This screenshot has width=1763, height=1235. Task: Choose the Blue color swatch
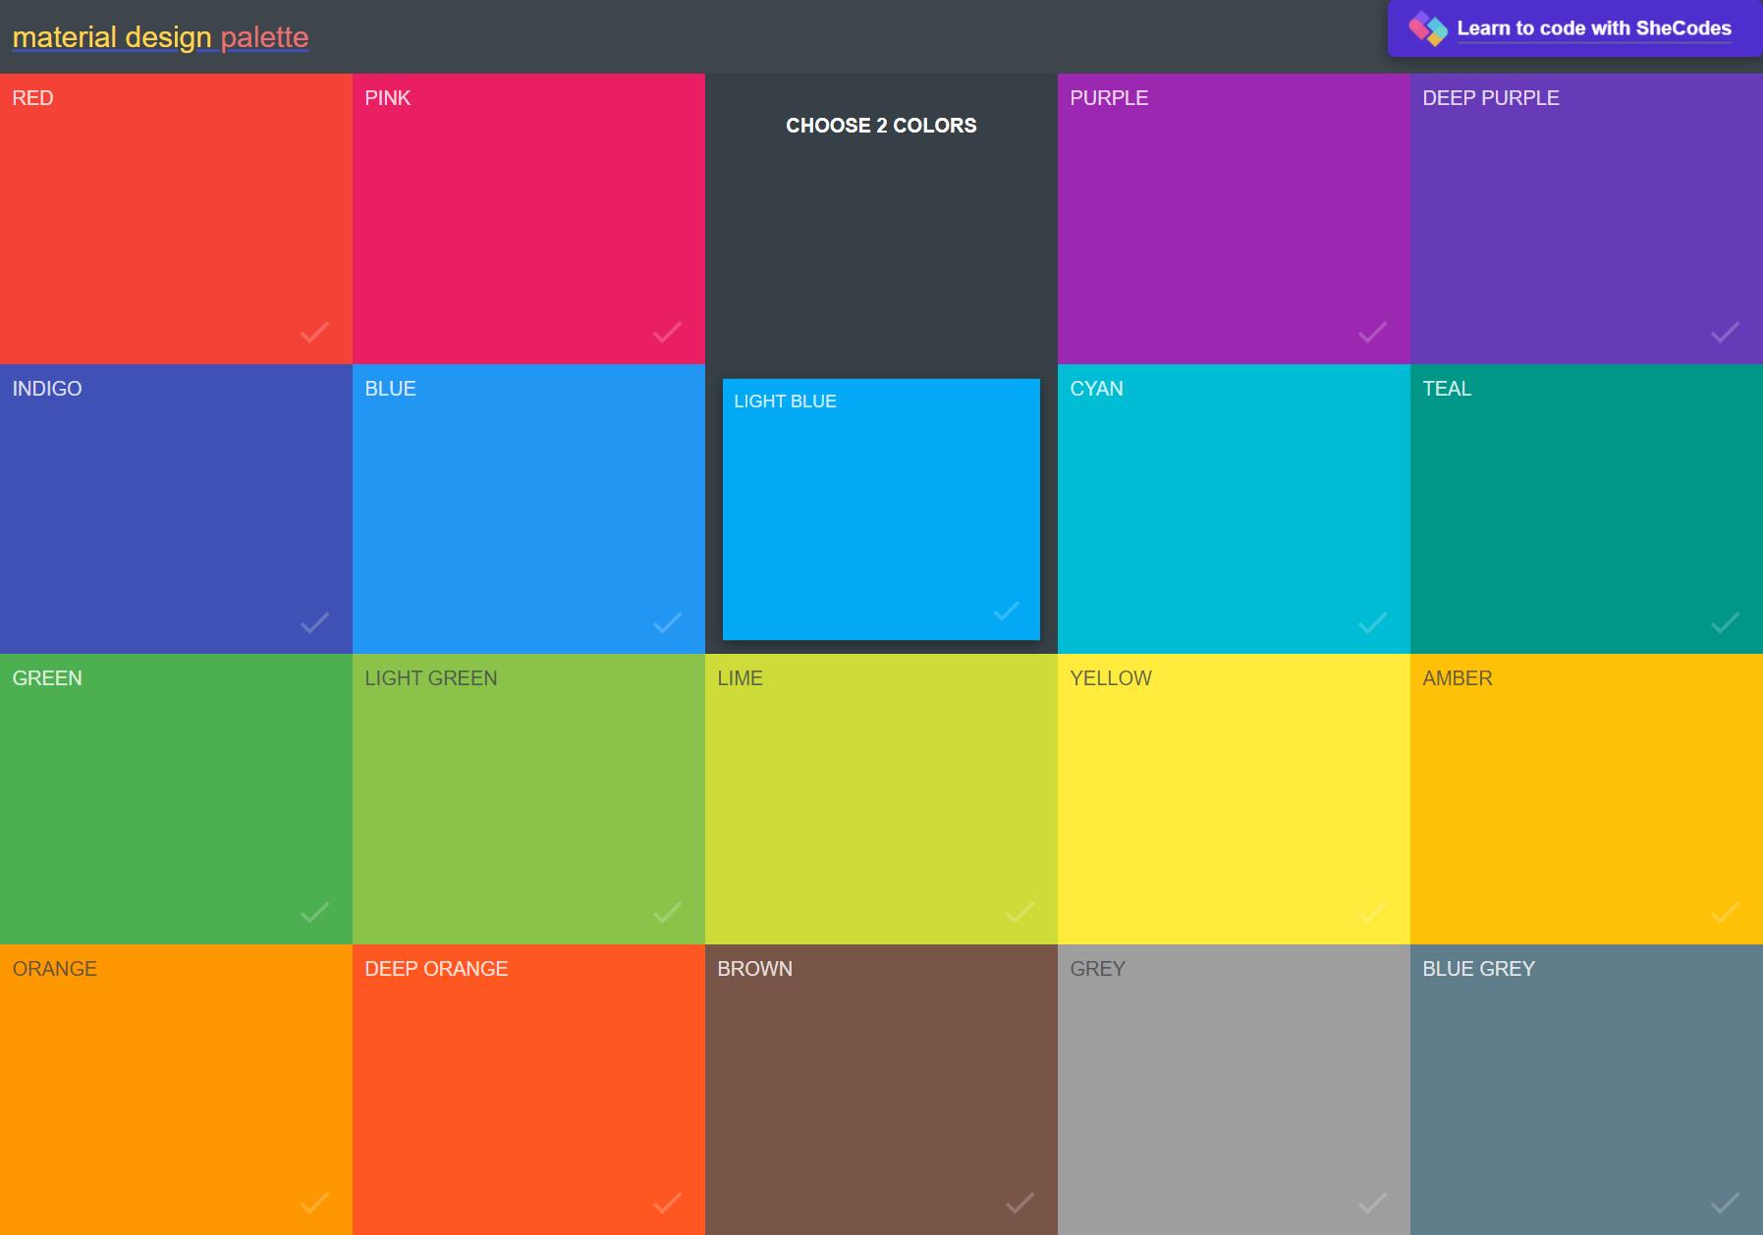528,509
